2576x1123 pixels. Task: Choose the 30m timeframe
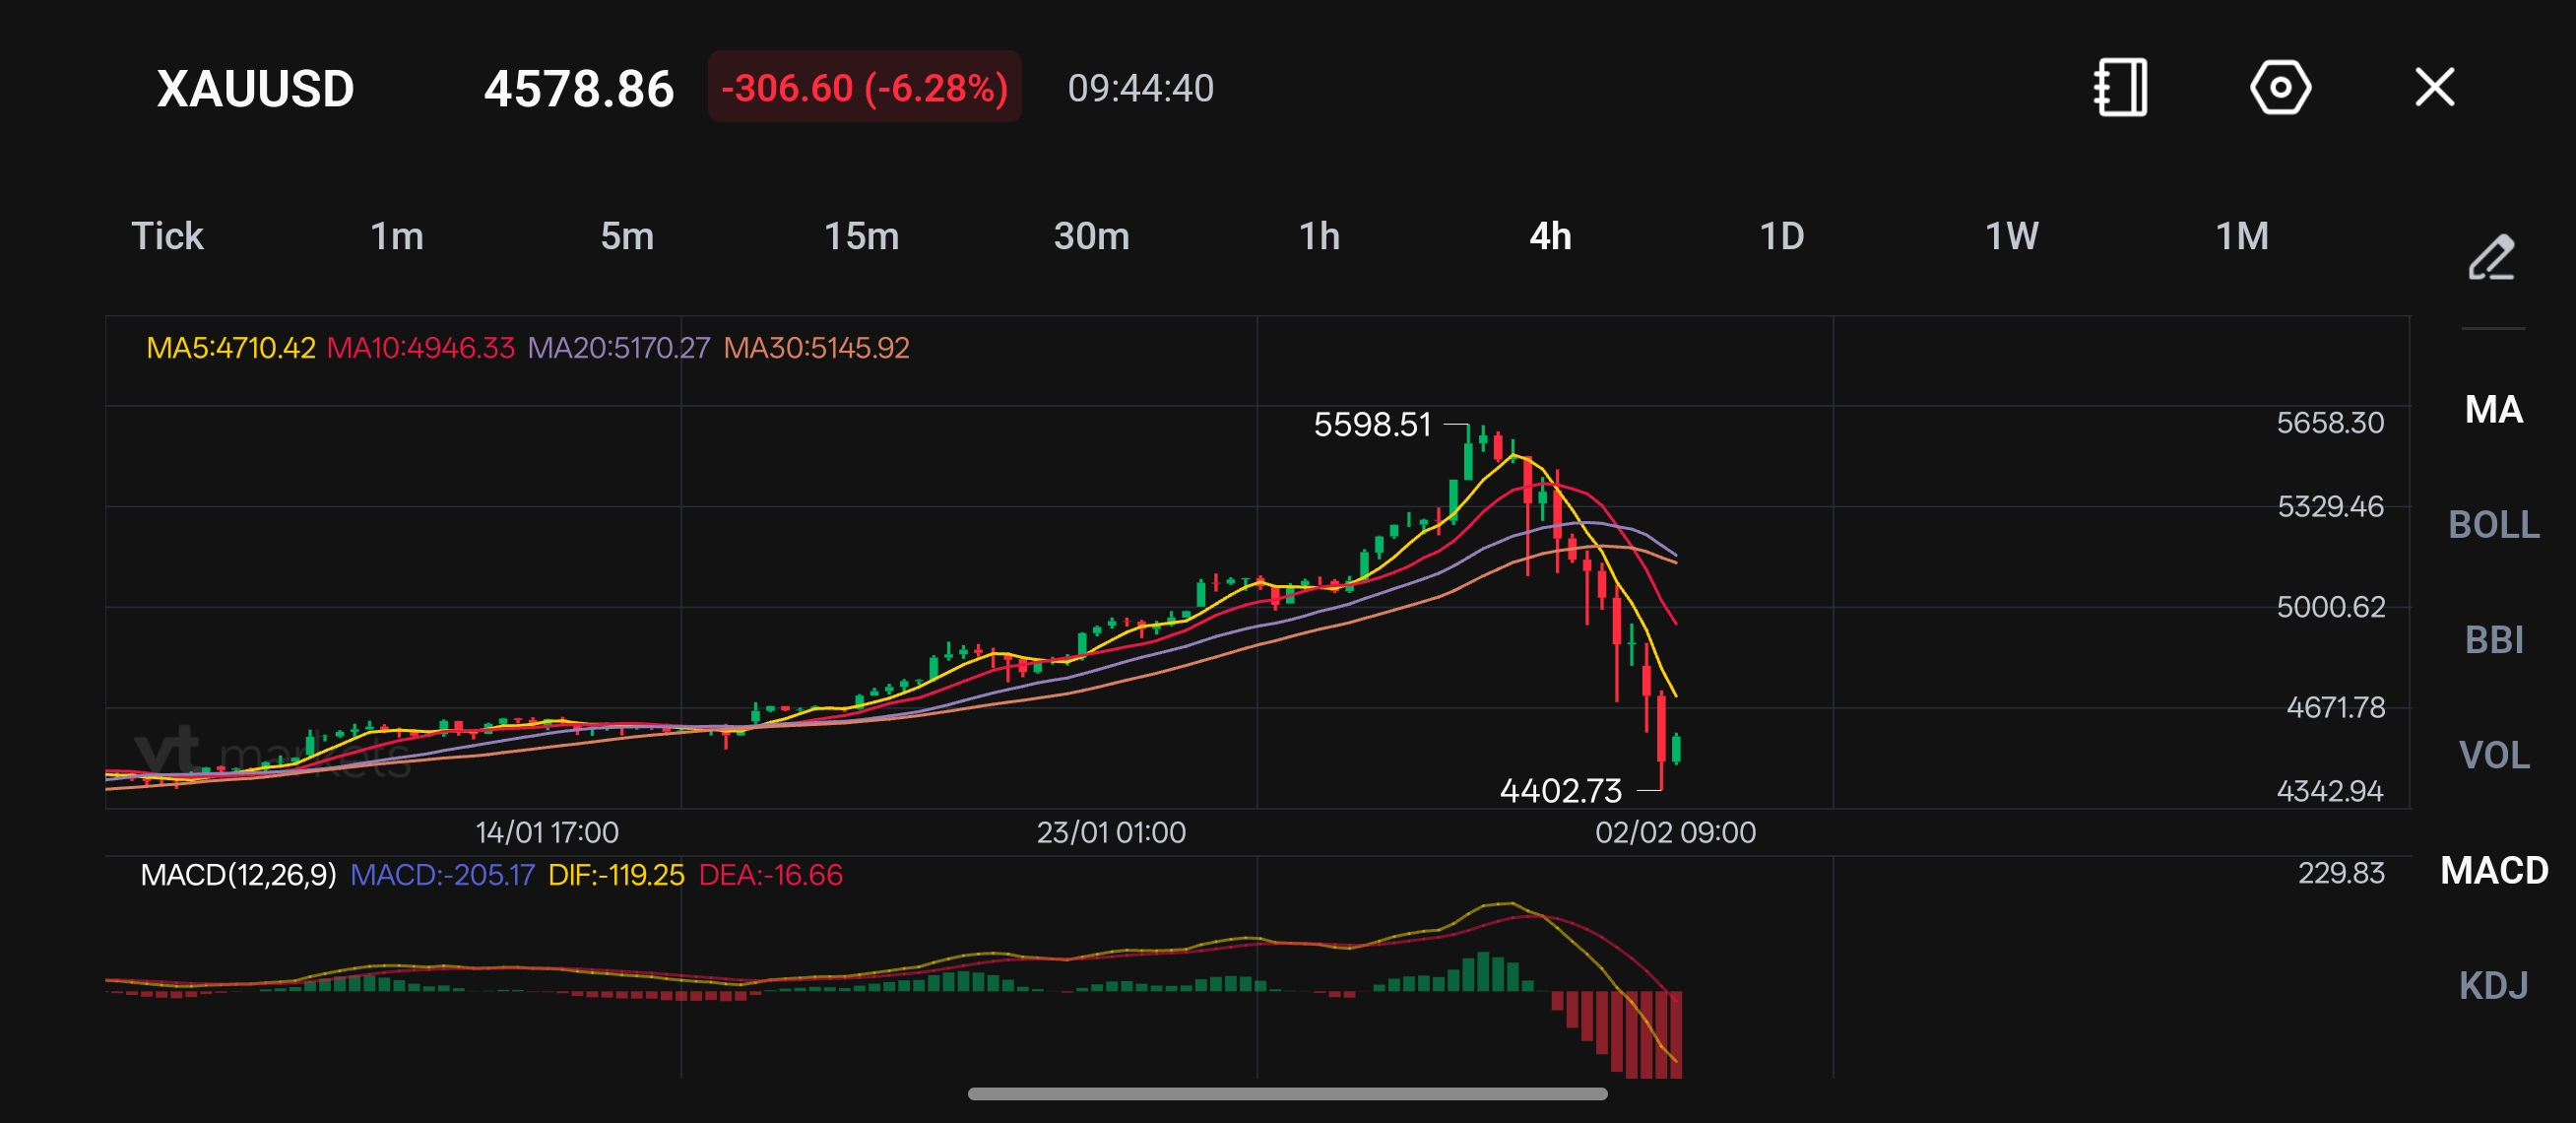pos(1091,237)
